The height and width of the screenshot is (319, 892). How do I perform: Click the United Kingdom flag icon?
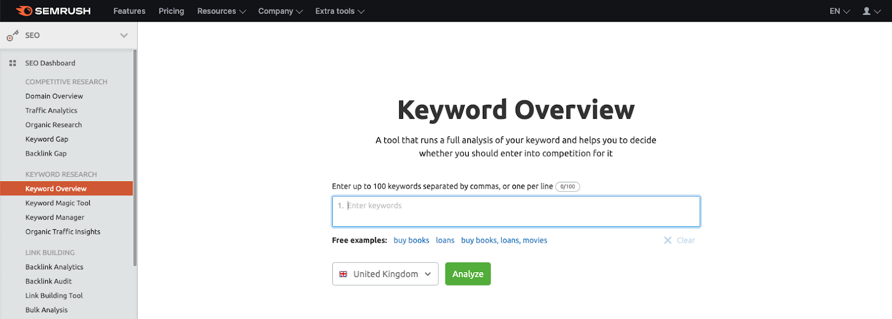343,274
